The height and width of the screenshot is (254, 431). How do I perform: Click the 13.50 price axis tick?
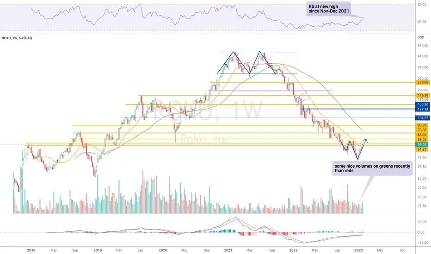pos(422,206)
